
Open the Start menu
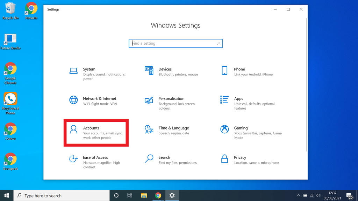6,195
